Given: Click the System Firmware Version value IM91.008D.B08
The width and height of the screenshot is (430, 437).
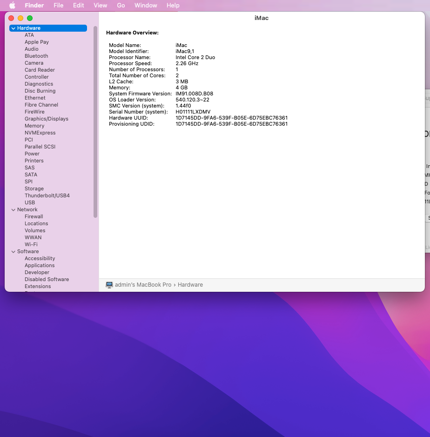Looking at the screenshot, I should 194,94.
